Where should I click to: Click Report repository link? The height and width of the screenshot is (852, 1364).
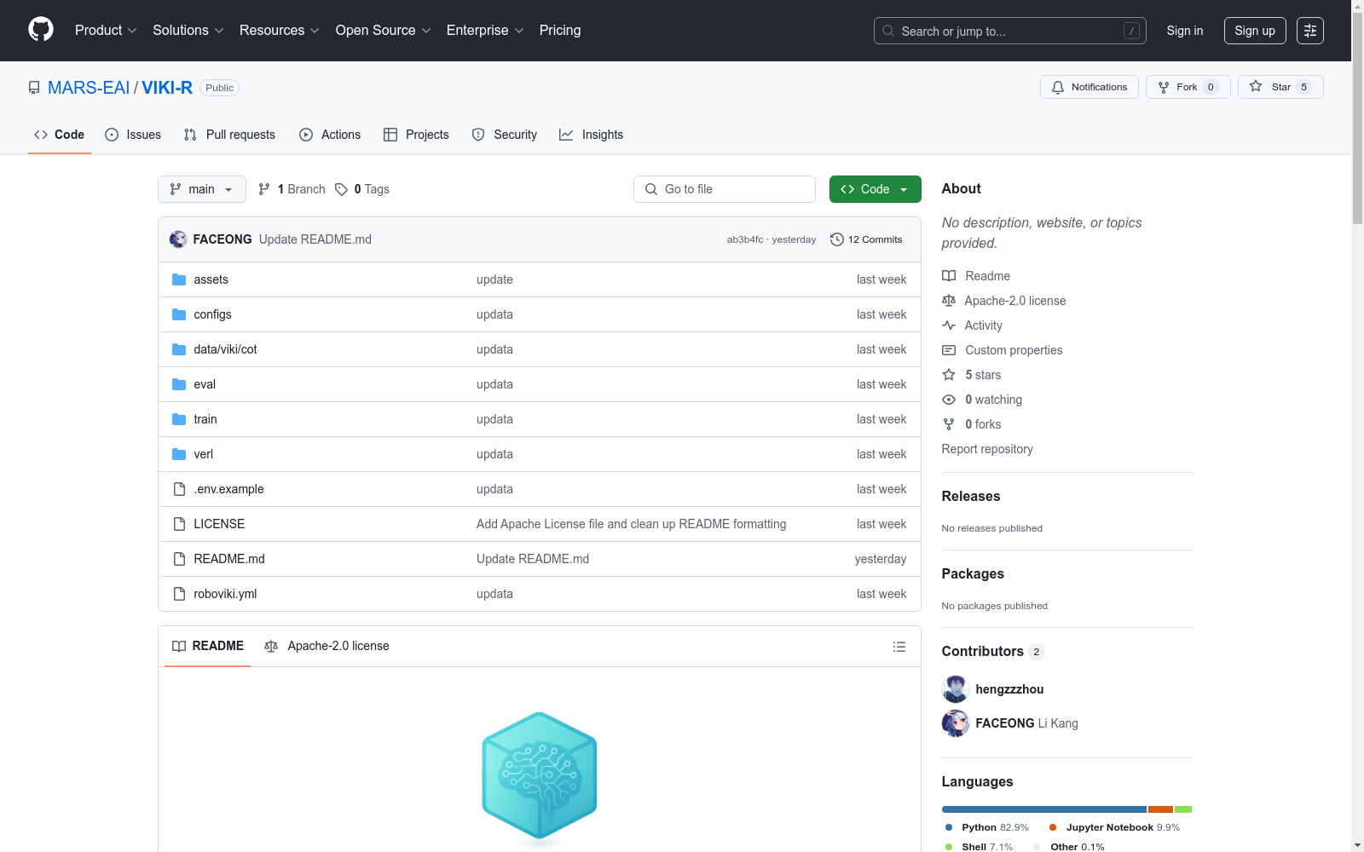(x=987, y=449)
